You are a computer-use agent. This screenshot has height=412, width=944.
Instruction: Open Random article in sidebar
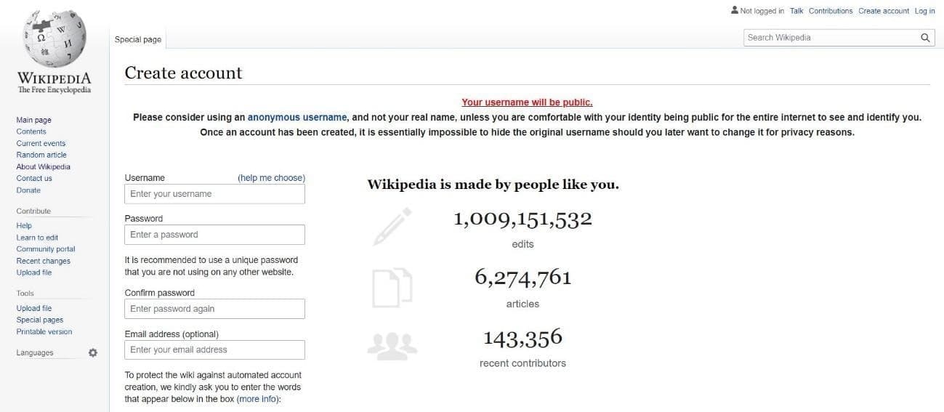[41, 155]
